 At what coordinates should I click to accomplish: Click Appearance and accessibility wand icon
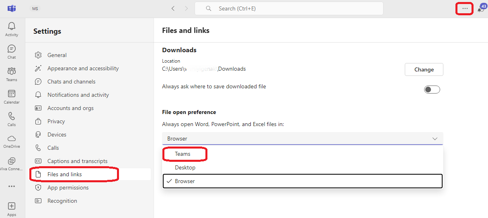pyautogui.click(x=38, y=68)
